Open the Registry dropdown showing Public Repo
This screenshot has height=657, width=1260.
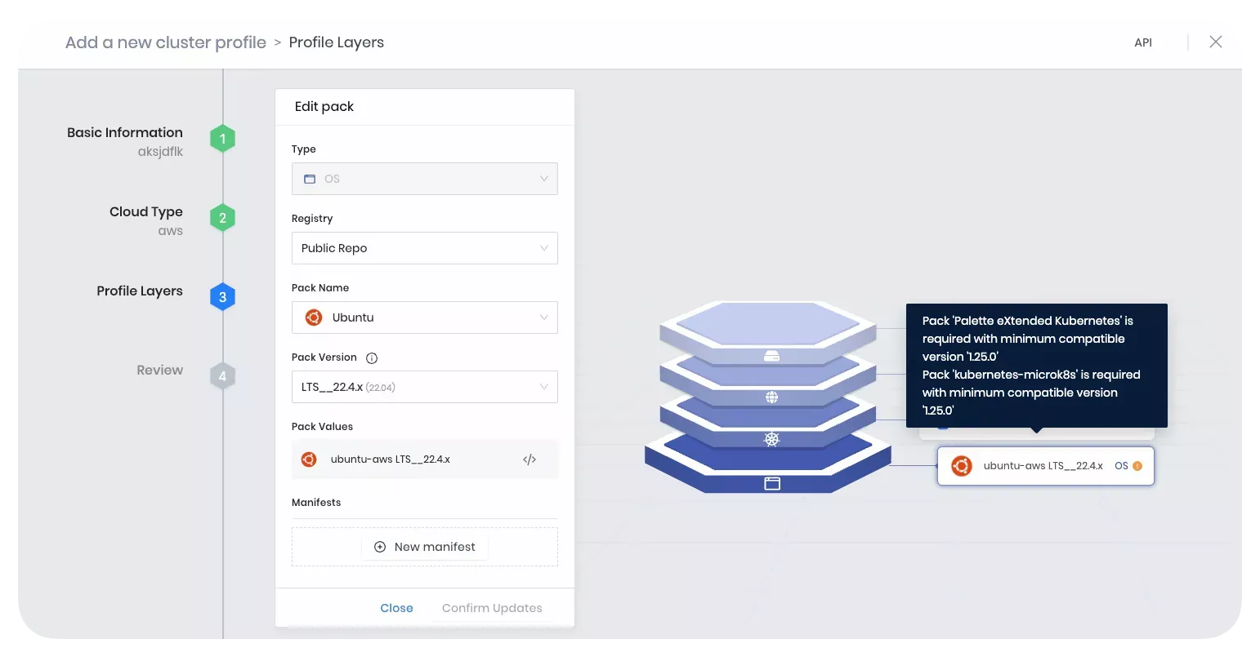[424, 248]
